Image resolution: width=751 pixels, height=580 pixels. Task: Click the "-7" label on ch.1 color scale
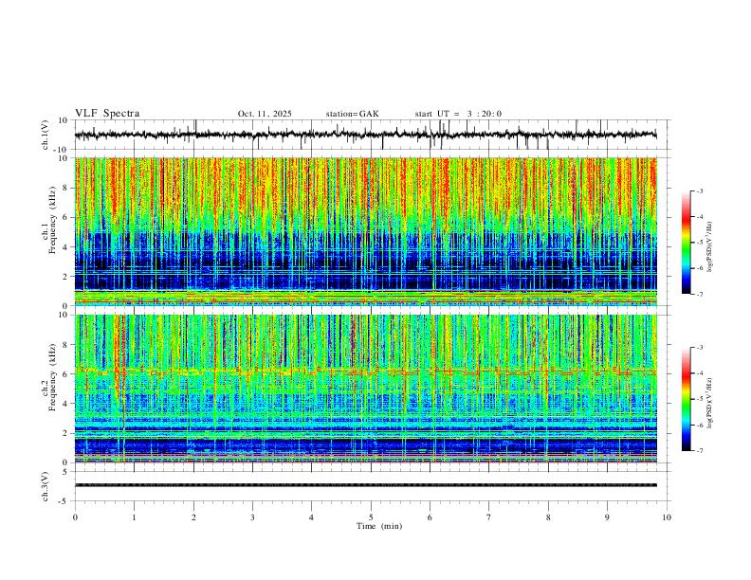[700, 295]
